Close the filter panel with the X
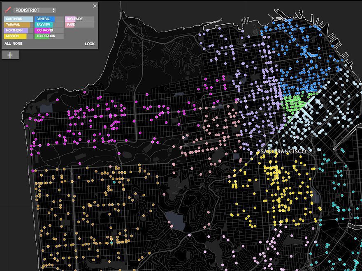 click(x=95, y=6)
